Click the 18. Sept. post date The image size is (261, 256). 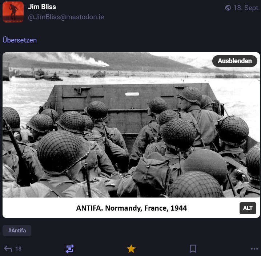point(246,8)
